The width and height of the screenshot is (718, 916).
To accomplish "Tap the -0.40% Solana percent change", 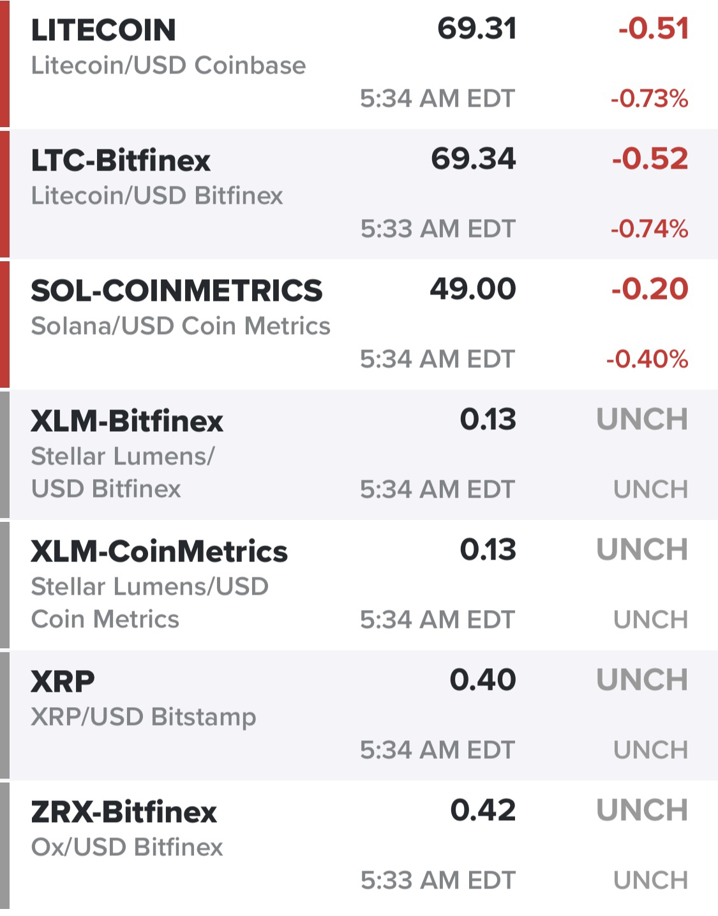I will [x=647, y=359].
